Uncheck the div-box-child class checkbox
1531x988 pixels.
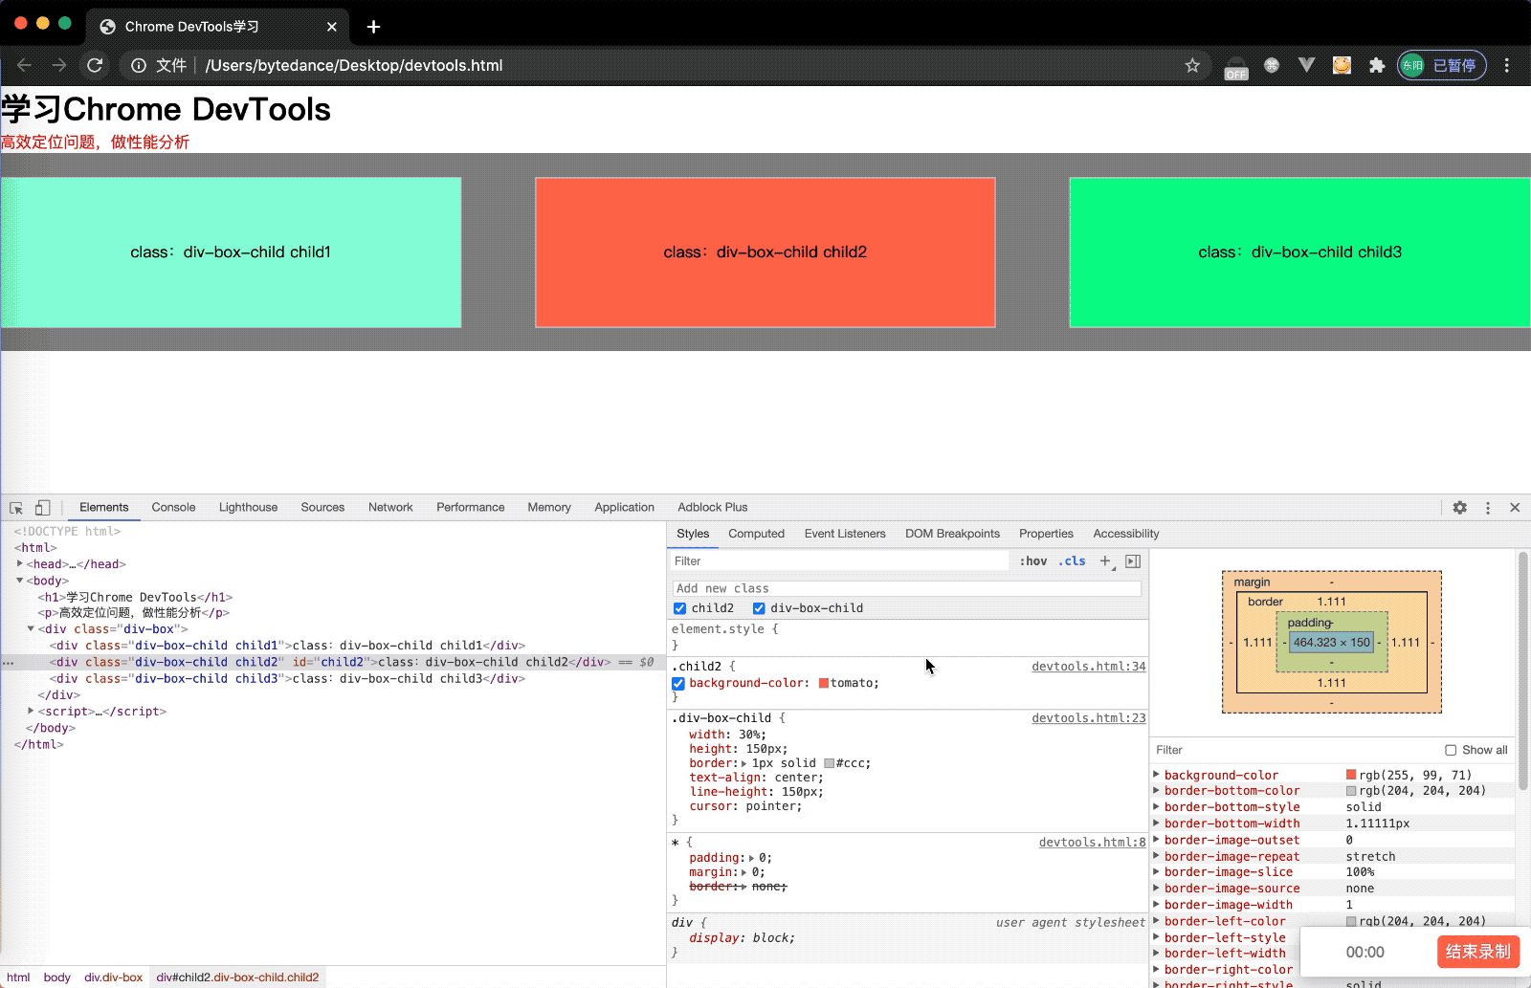759,608
